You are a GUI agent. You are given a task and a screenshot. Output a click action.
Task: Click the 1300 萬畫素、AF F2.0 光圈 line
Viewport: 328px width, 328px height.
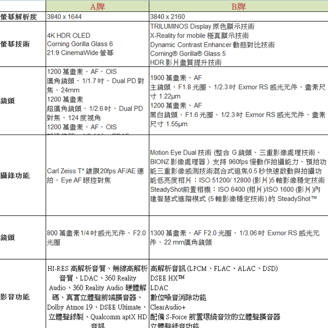point(235,233)
